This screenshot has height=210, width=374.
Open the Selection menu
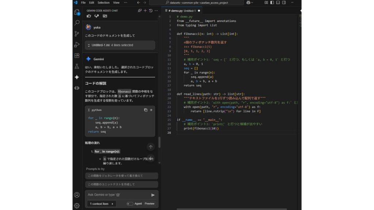103,3
